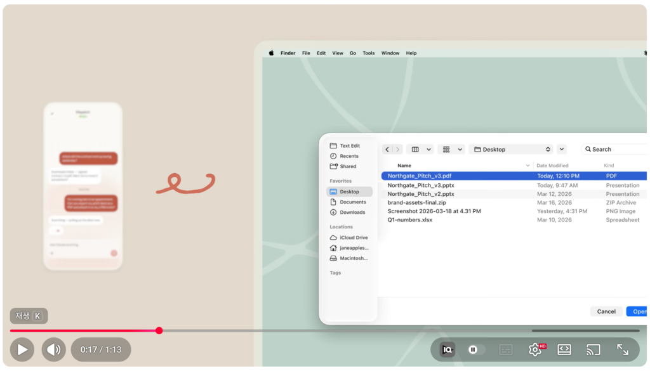Open the Edit menu
Image resolution: width=650 pixels, height=371 pixels.
point(321,53)
